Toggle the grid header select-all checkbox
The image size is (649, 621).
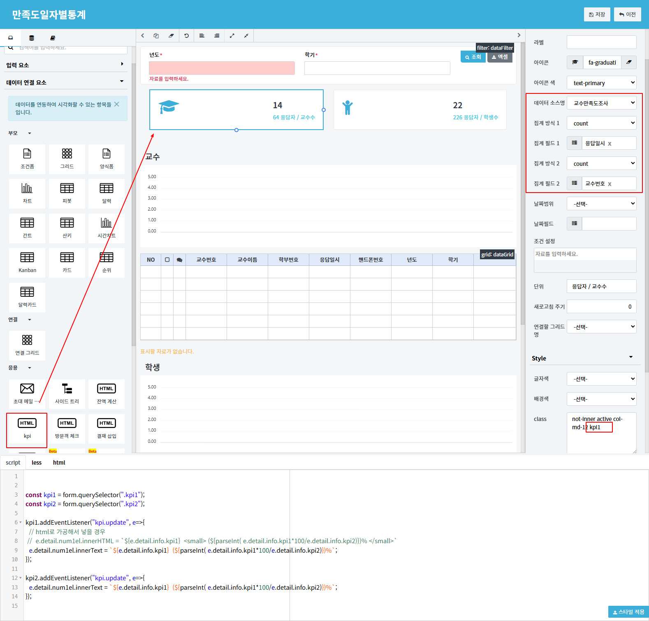point(167,260)
